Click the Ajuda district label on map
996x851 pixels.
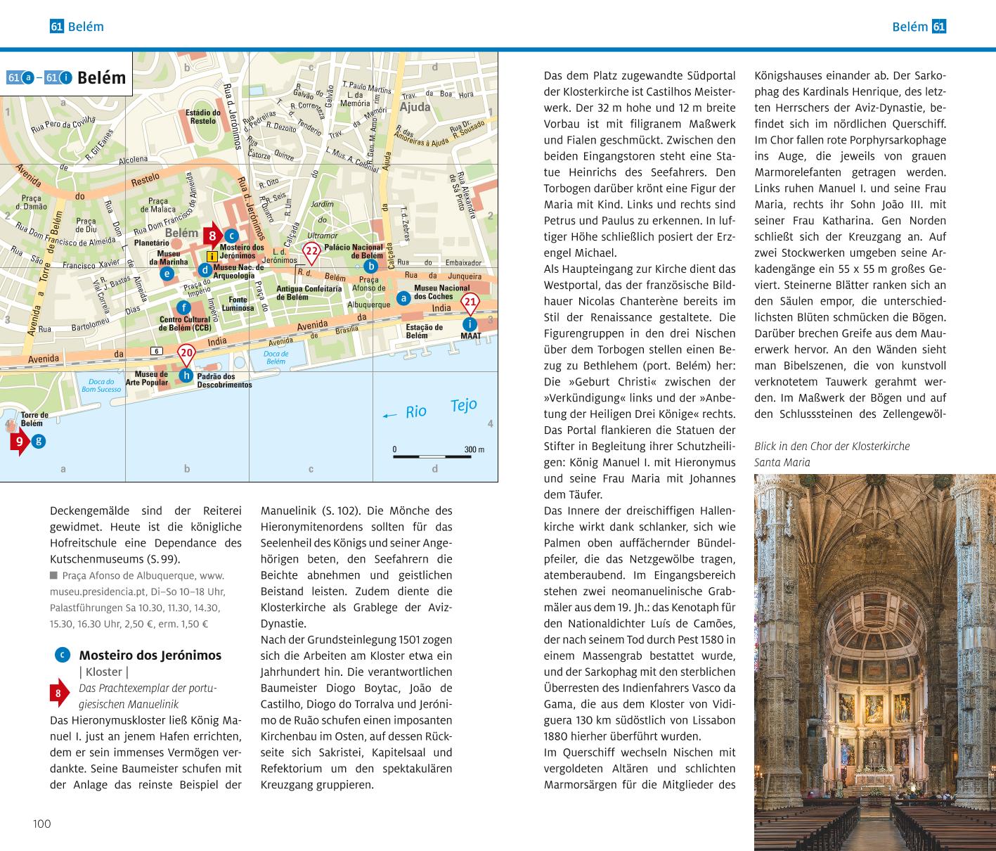pos(415,108)
